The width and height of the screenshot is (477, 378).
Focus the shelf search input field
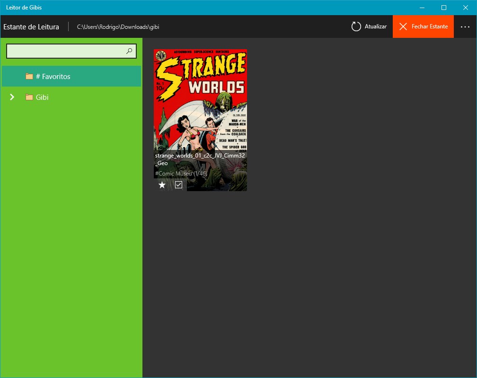coord(71,51)
